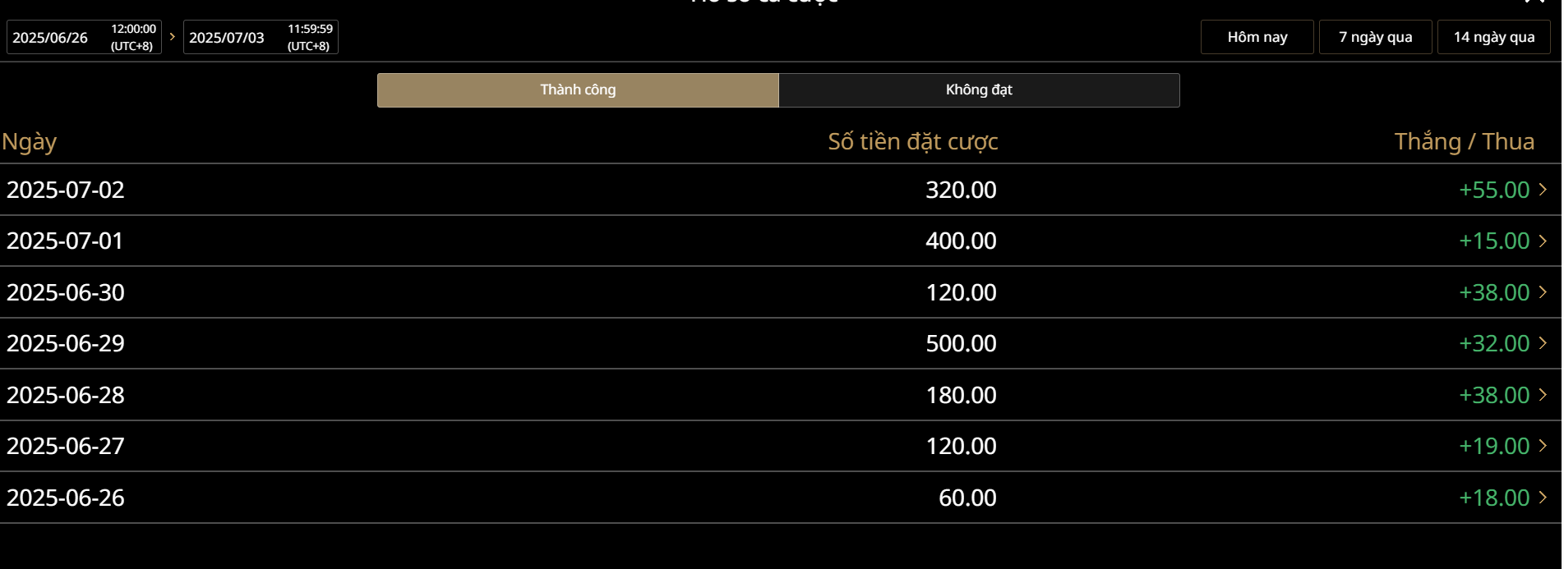The width and height of the screenshot is (1564, 569).
Task: Choose the 14 ngày qua range
Action: pyautogui.click(x=1493, y=37)
